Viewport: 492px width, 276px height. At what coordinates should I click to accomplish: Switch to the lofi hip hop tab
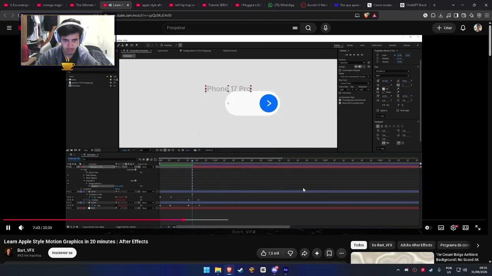(x=182, y=5)
